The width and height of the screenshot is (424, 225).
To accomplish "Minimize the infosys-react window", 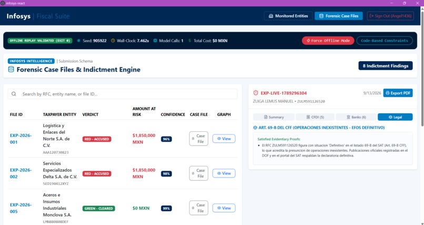I will 391,3.
